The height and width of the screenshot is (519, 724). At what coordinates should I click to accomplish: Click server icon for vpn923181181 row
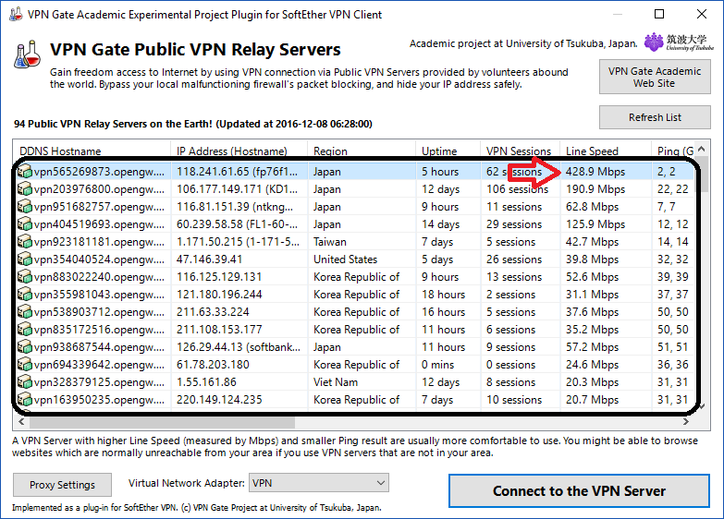click(25, 242)
